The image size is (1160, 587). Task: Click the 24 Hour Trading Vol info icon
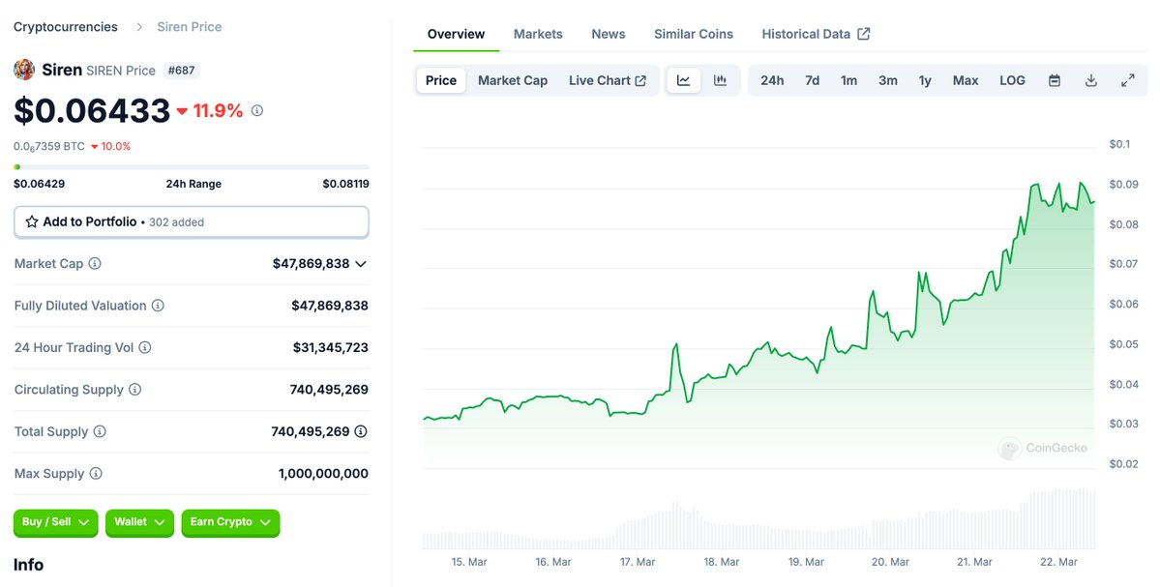pos(145,347)
